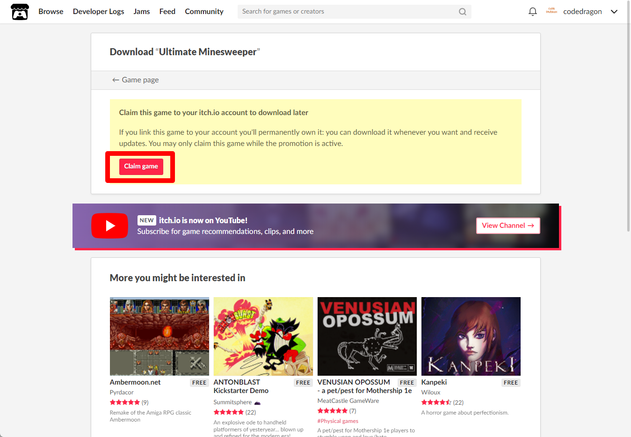Viewport: 631px width, 437px height.
Task: Click the NEW badge in YouTube banner
Action: click(147, 220)
